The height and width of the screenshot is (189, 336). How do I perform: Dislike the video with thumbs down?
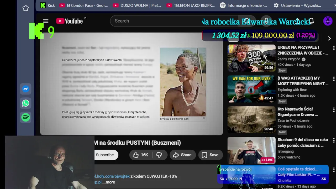[159, 155]
